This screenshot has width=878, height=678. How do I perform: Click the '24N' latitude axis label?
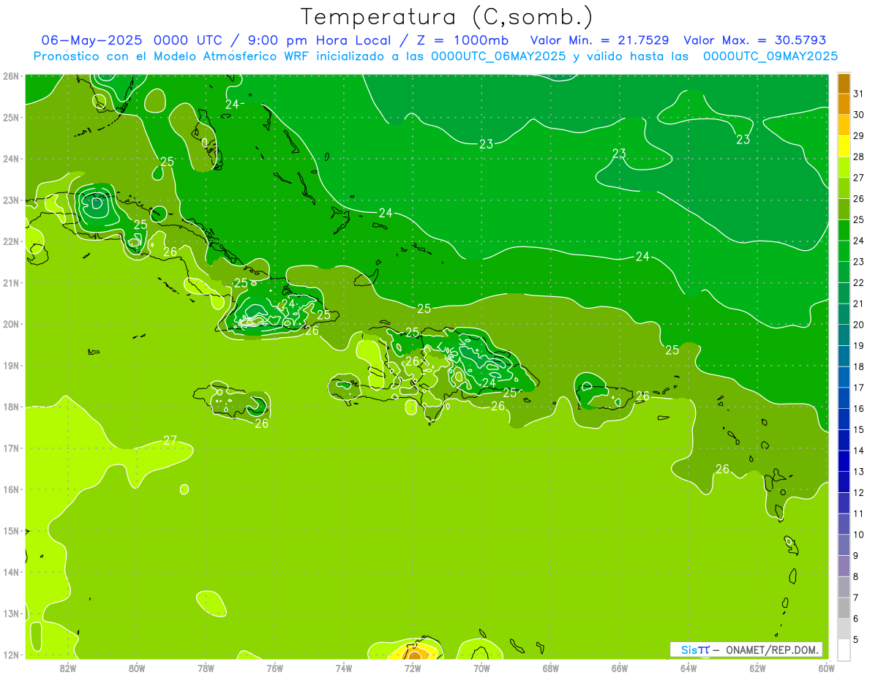pos(10,159)
